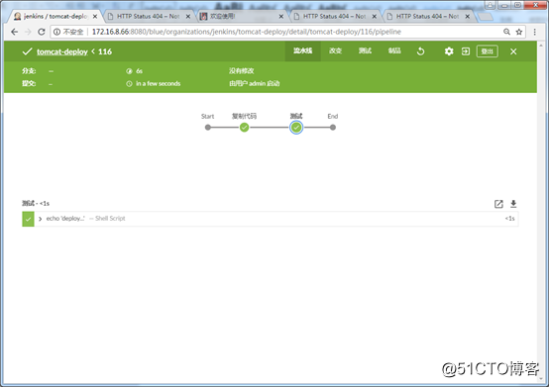Close the jenkins / tomcat-deploy tab
Viewport: 549px width, 387px height.
(x=95, y=17)
